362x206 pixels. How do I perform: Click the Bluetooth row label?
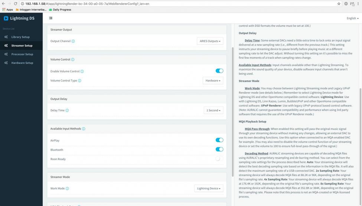click(x=57, y=150)
